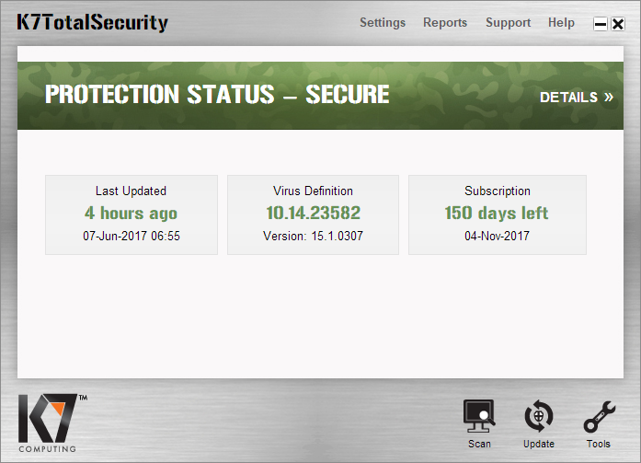Screen dimensions: 641x463
Task: Open the Reports menu
Action: (x=445, y=23)
